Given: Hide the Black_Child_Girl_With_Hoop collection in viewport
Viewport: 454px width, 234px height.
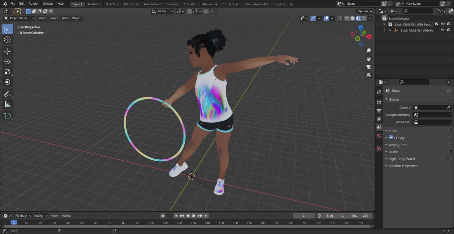Looking at the screenshot, I should click(443, 24).
